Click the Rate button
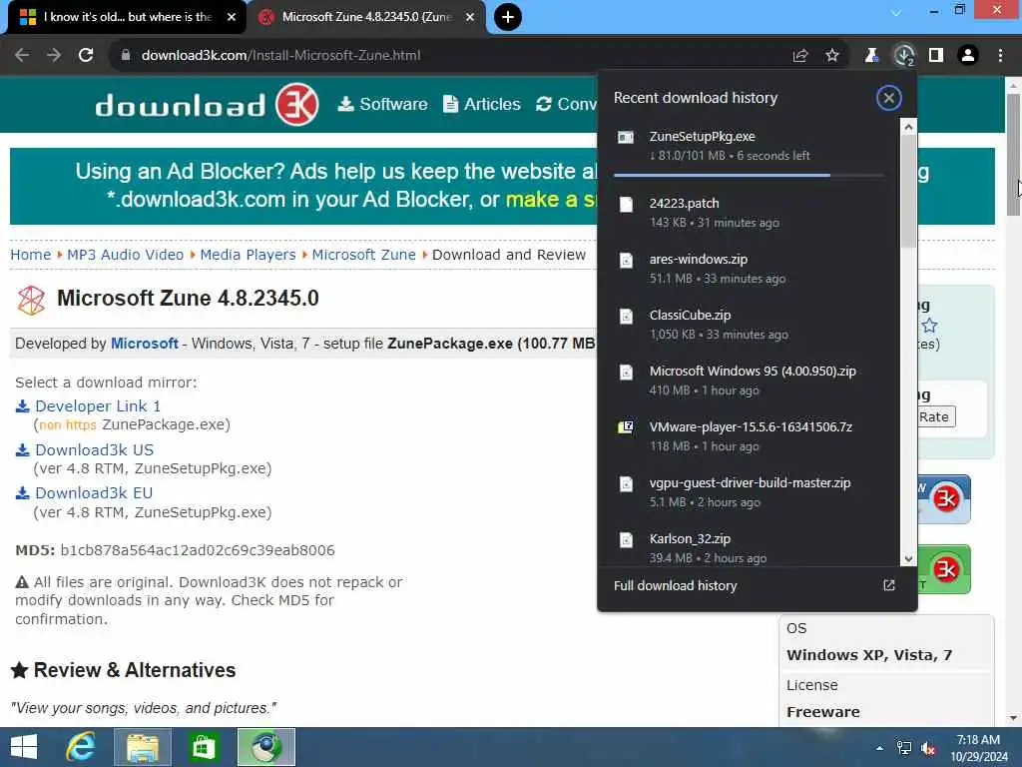 934,416
